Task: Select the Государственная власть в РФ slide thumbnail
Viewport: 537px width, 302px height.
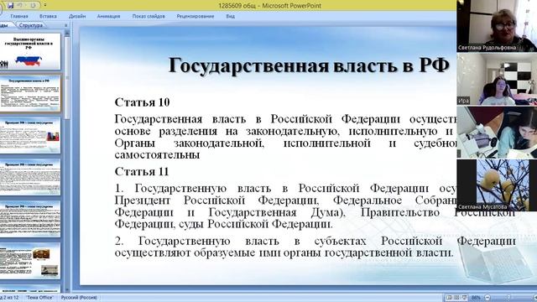Action: [x=30, y=93]
